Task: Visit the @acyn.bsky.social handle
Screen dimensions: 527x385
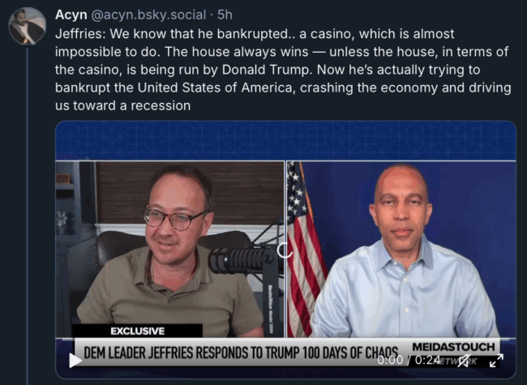Action: coord(148,15)
